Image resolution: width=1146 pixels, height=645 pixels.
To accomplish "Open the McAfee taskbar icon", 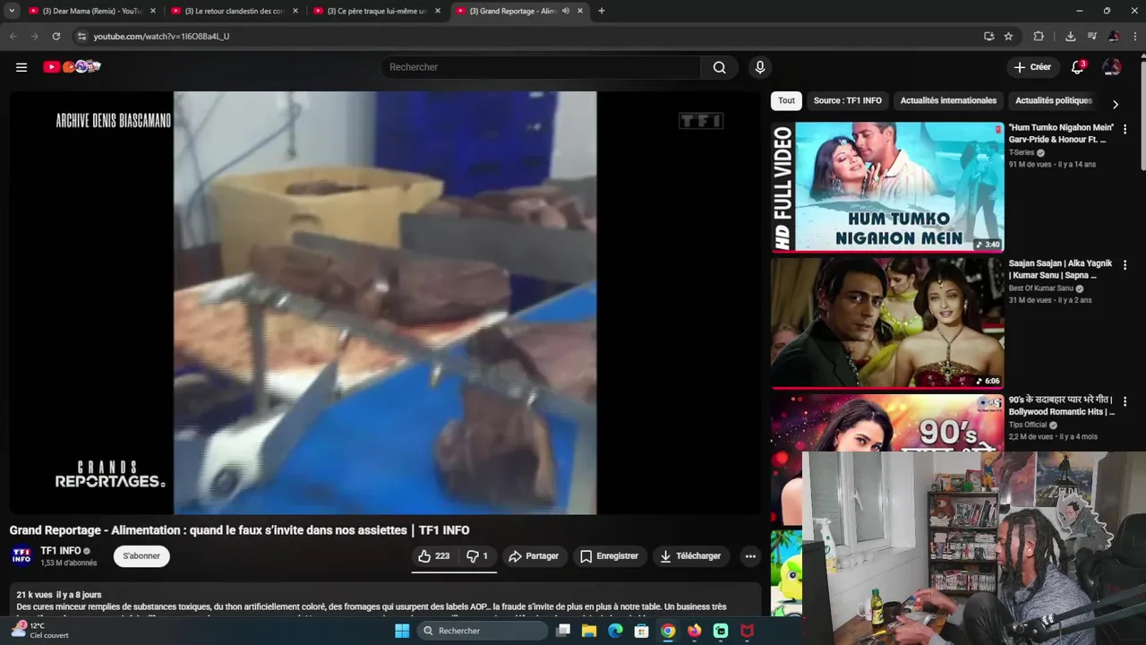I will tap(747, 631).
